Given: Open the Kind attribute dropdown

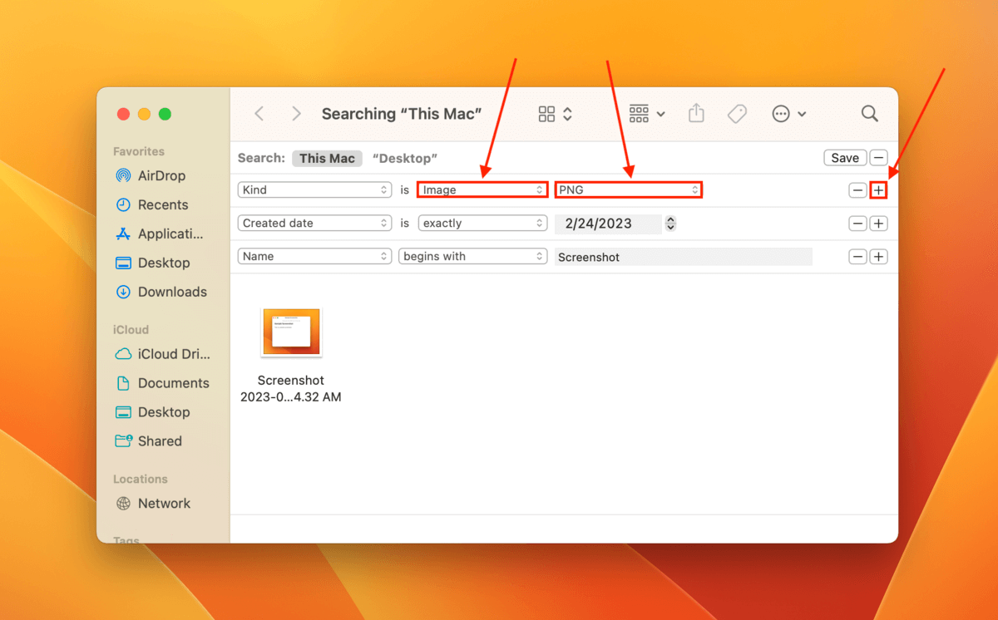Looking at the screenshot, I should [x=314, y=190].
